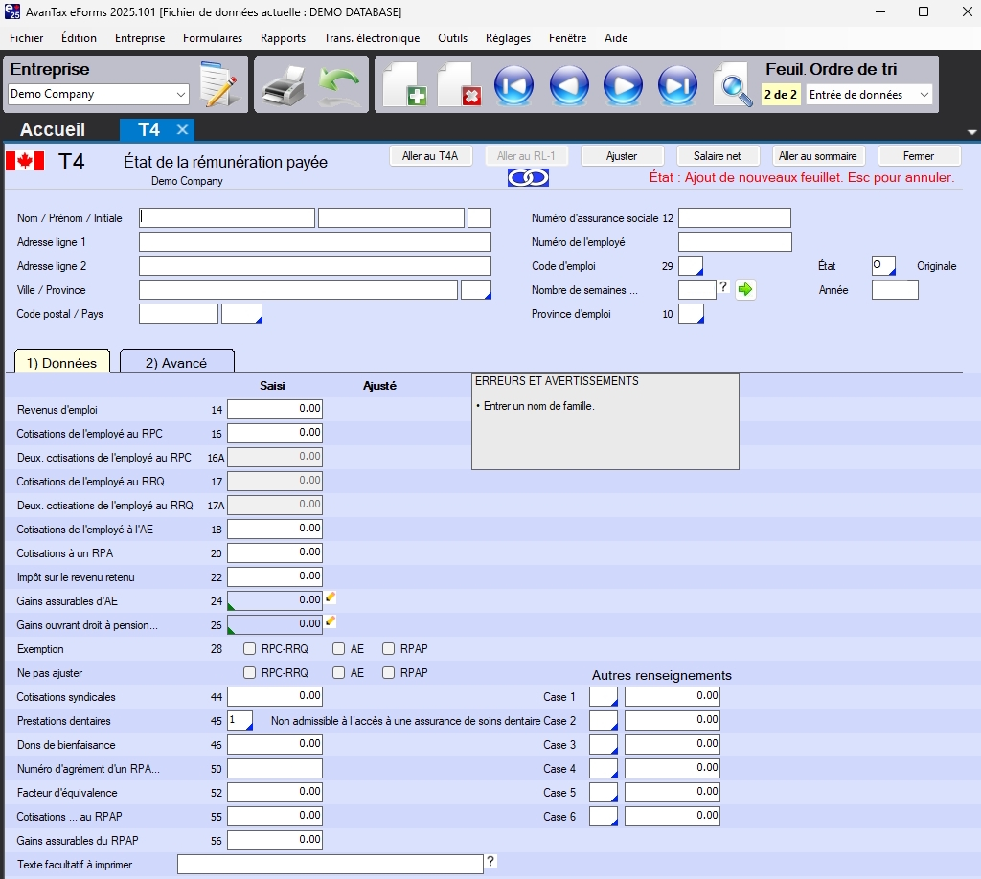
Task: Go to next slip arrow button
Action: [x=623, y=85]
